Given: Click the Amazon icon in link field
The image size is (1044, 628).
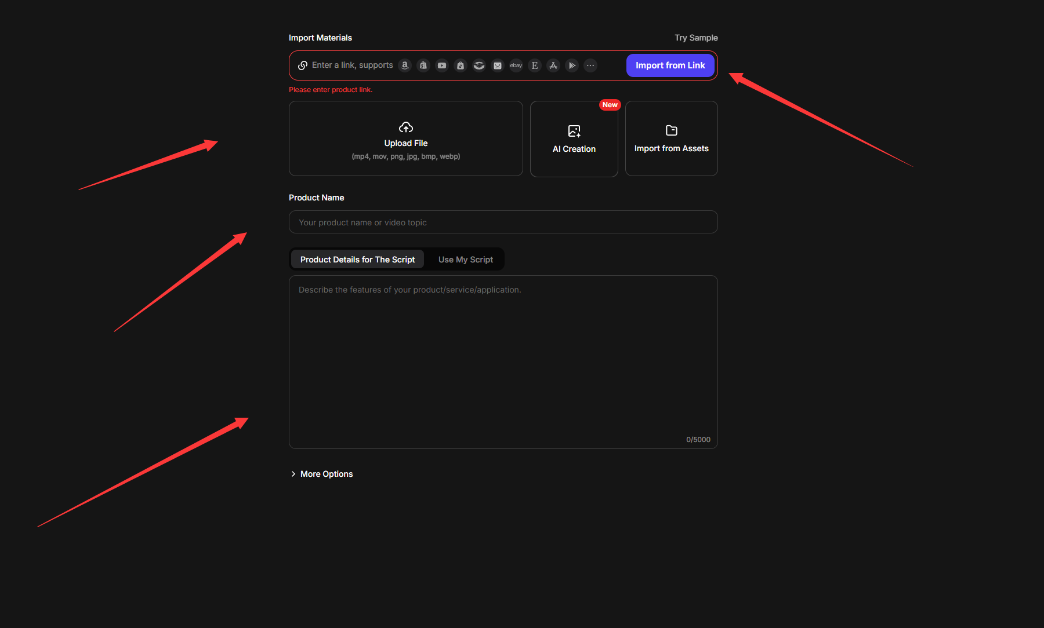Looking at the screenshot, I should pyautogui.click(x=405, y=65).
